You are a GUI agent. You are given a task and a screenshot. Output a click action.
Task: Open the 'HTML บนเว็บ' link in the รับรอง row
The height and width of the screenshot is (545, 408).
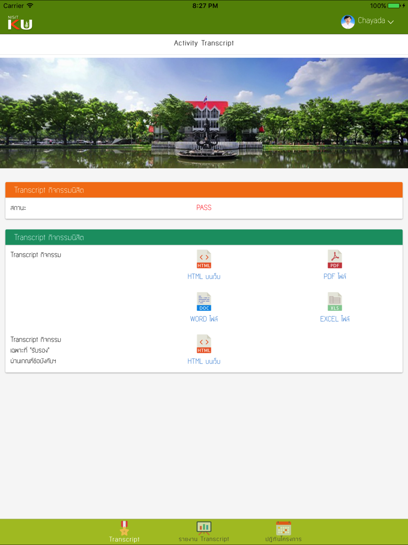204,362
